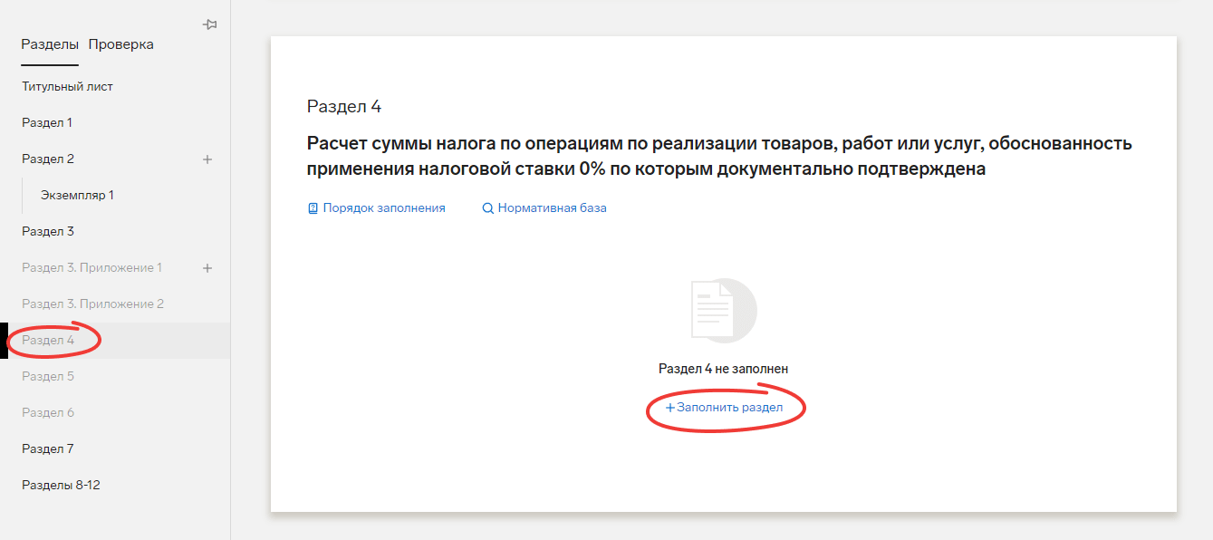1213x540 pixels.
Task: Open Раздел 7 in the sidebar
Action: click(x=48, y=449)
